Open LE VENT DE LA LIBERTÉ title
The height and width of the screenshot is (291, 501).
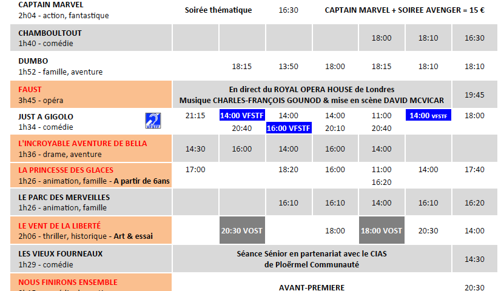59,226
